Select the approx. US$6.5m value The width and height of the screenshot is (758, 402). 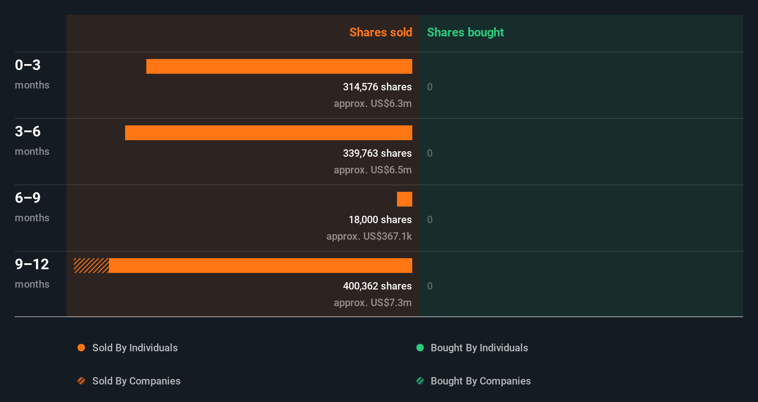[373, 170]
